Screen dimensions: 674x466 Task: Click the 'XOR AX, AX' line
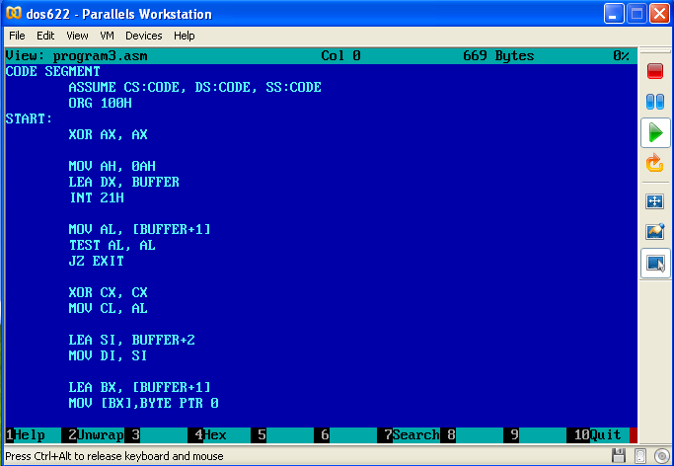108,134
